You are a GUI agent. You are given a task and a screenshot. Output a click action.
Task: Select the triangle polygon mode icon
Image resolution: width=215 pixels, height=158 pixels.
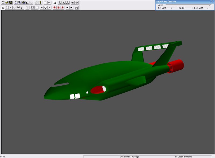(6, 7)
